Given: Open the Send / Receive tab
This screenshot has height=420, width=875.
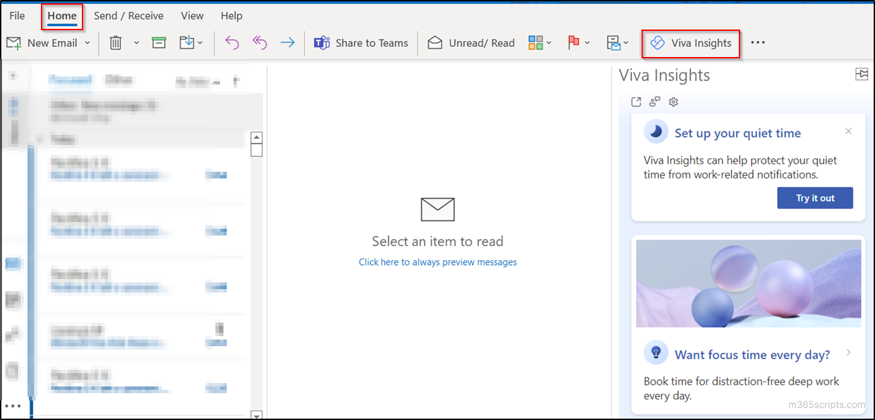Looking at the screenshot, I should 129,15.
